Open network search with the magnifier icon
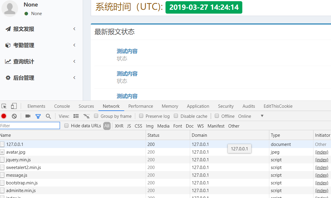 click(48, 116)
